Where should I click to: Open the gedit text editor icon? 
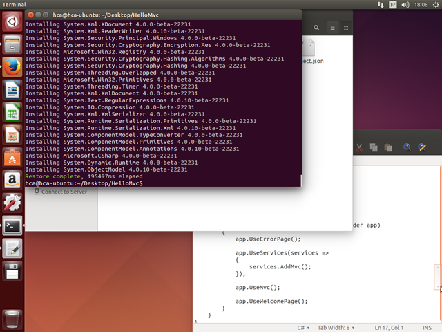[x=12, y=248]
